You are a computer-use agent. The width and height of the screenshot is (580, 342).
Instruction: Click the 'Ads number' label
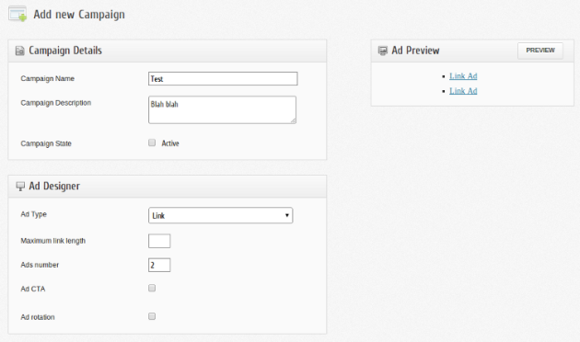pyautogui.click(x=40, y=265)
